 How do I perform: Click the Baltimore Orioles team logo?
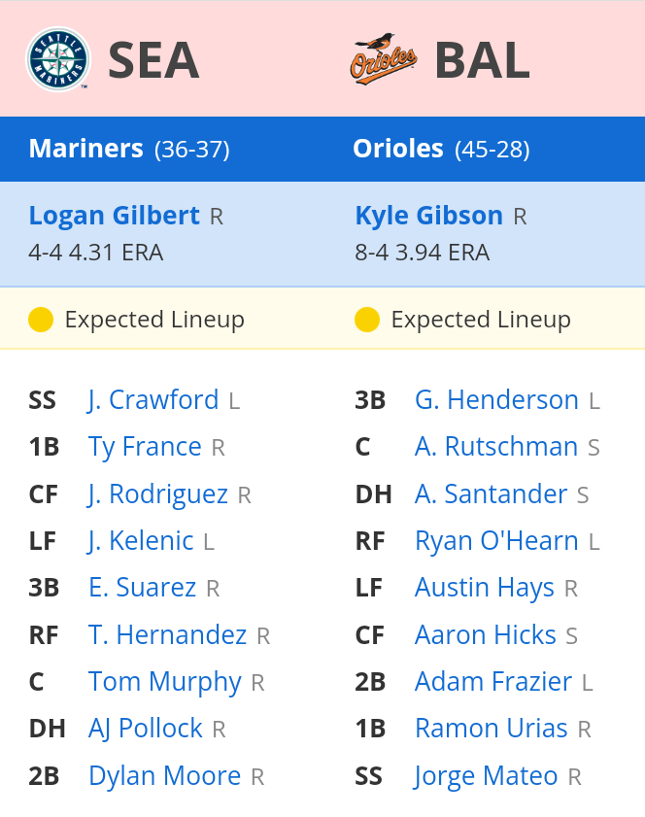click(x=384, y=59)
